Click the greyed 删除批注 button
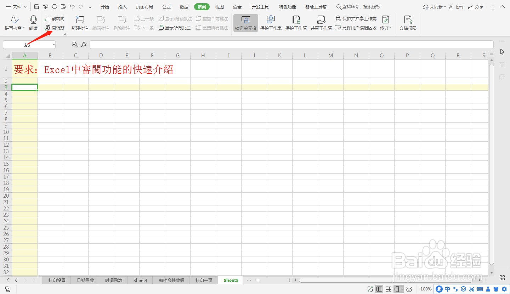Image resolution: width=510 pixels, height=294 pixels. tap(122, 23)
